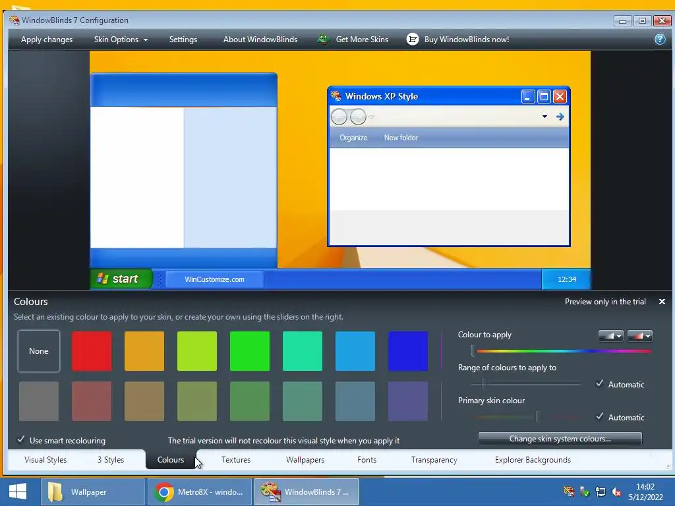Select the None colour option
Viewport: 675px width, 506px height.
39,351
